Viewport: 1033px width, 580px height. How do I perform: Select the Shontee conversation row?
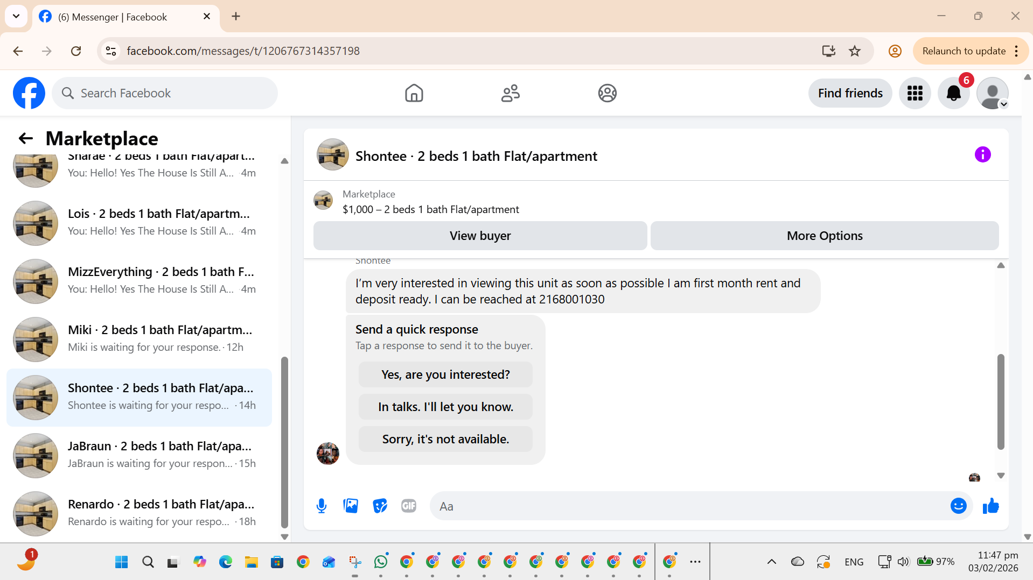tap(139, 397)
